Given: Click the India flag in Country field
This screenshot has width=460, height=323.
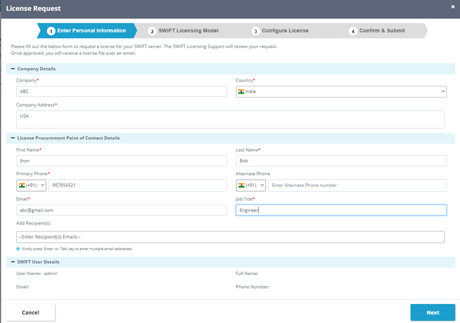Looking at the screenshot, I should 241,91.
